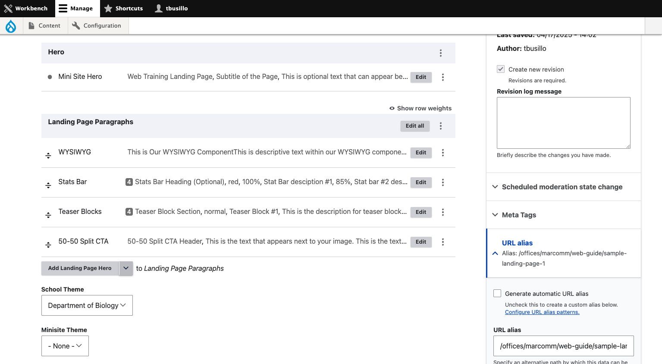Open the tbusillo user menu
The image size is (662, 364).
coord(172,9)
